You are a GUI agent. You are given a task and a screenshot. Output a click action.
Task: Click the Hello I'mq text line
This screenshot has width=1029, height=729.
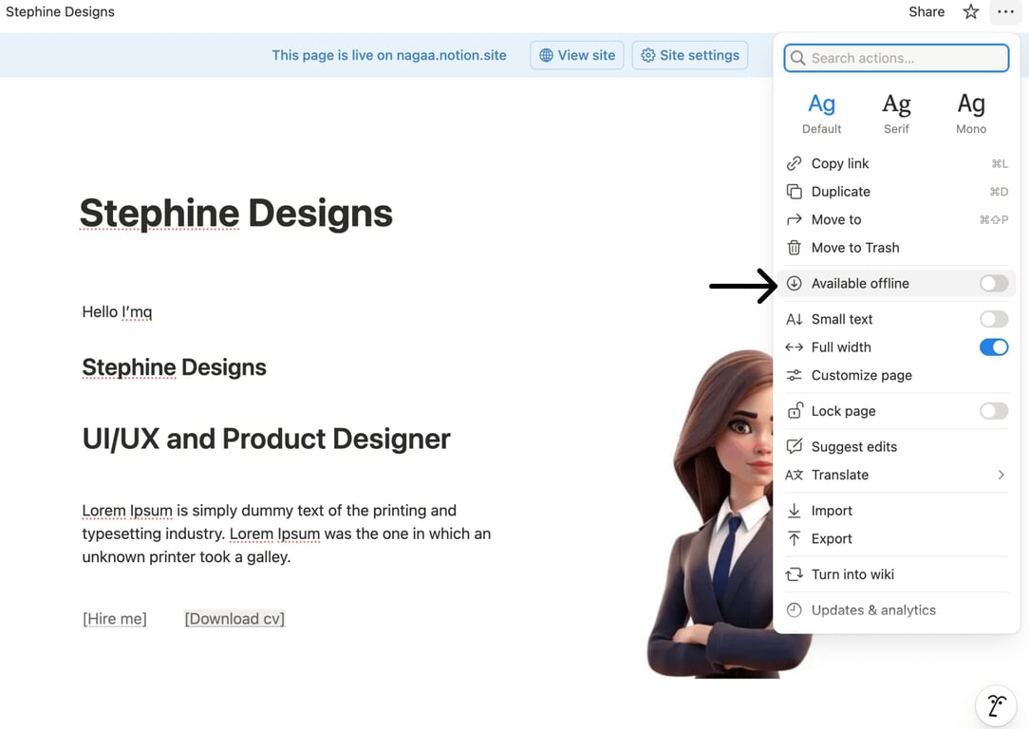pos(117,311)
